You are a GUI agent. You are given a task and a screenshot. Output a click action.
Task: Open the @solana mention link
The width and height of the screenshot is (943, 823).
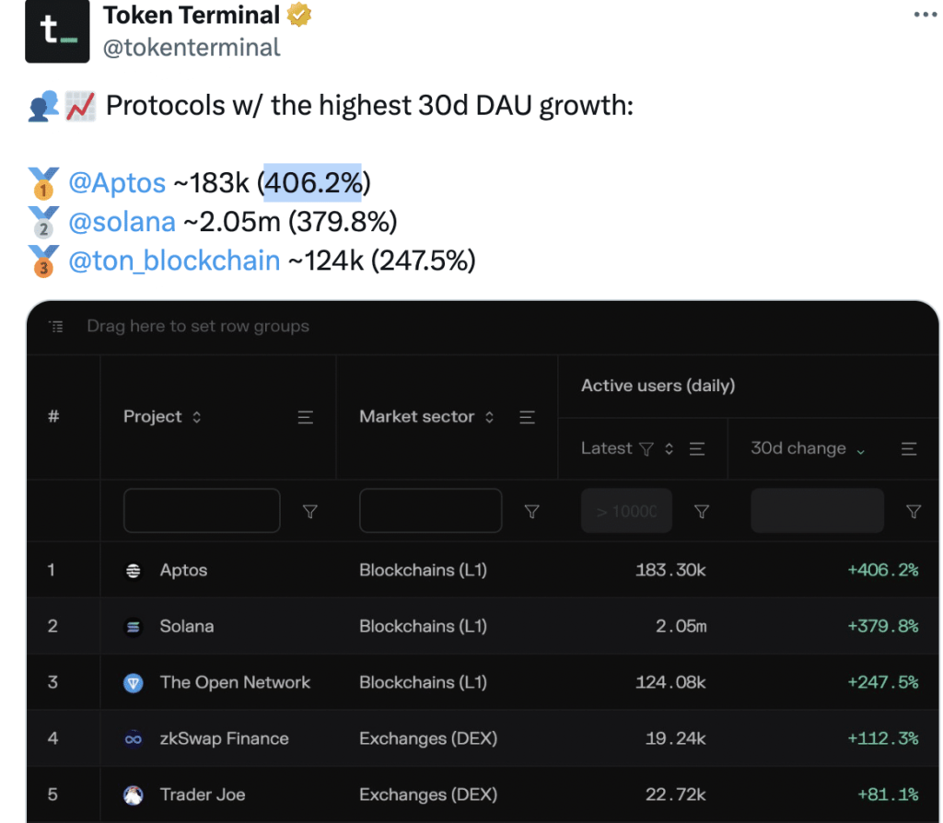click(x=122, y=222)
